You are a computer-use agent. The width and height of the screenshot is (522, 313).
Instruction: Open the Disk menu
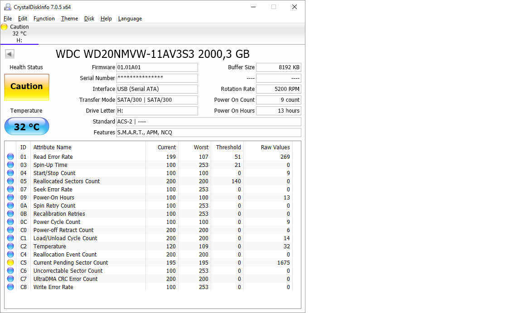pos(89,19)
